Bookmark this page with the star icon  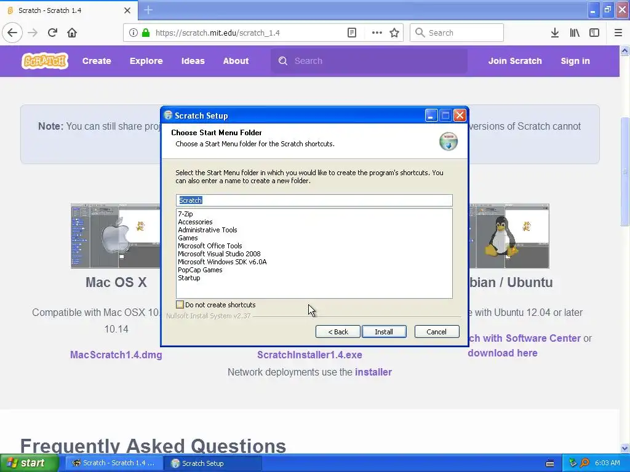coord(394,33)
